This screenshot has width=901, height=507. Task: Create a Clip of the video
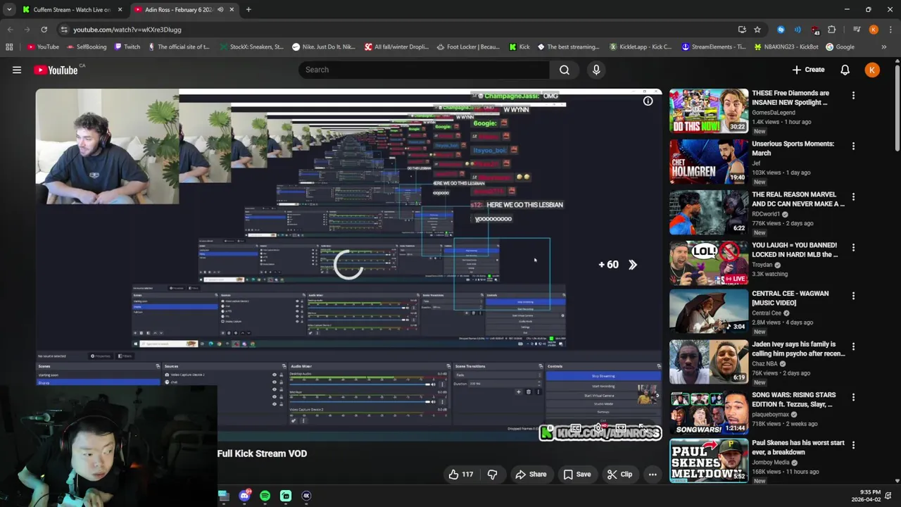(x=619, y=475)
